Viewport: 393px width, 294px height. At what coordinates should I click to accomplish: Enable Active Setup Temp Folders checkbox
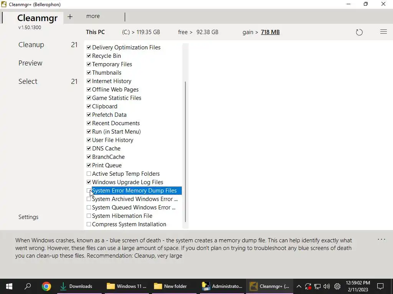(89, 173)
